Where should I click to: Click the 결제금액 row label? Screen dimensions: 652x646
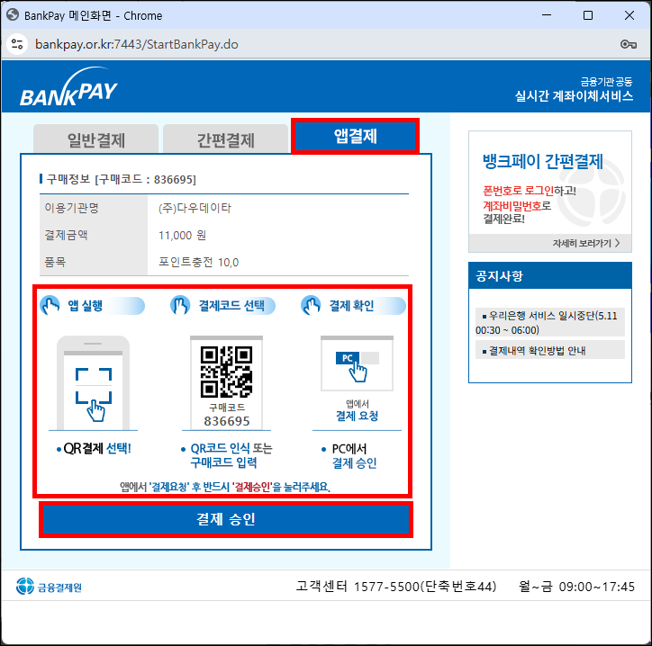click(66, 235)
